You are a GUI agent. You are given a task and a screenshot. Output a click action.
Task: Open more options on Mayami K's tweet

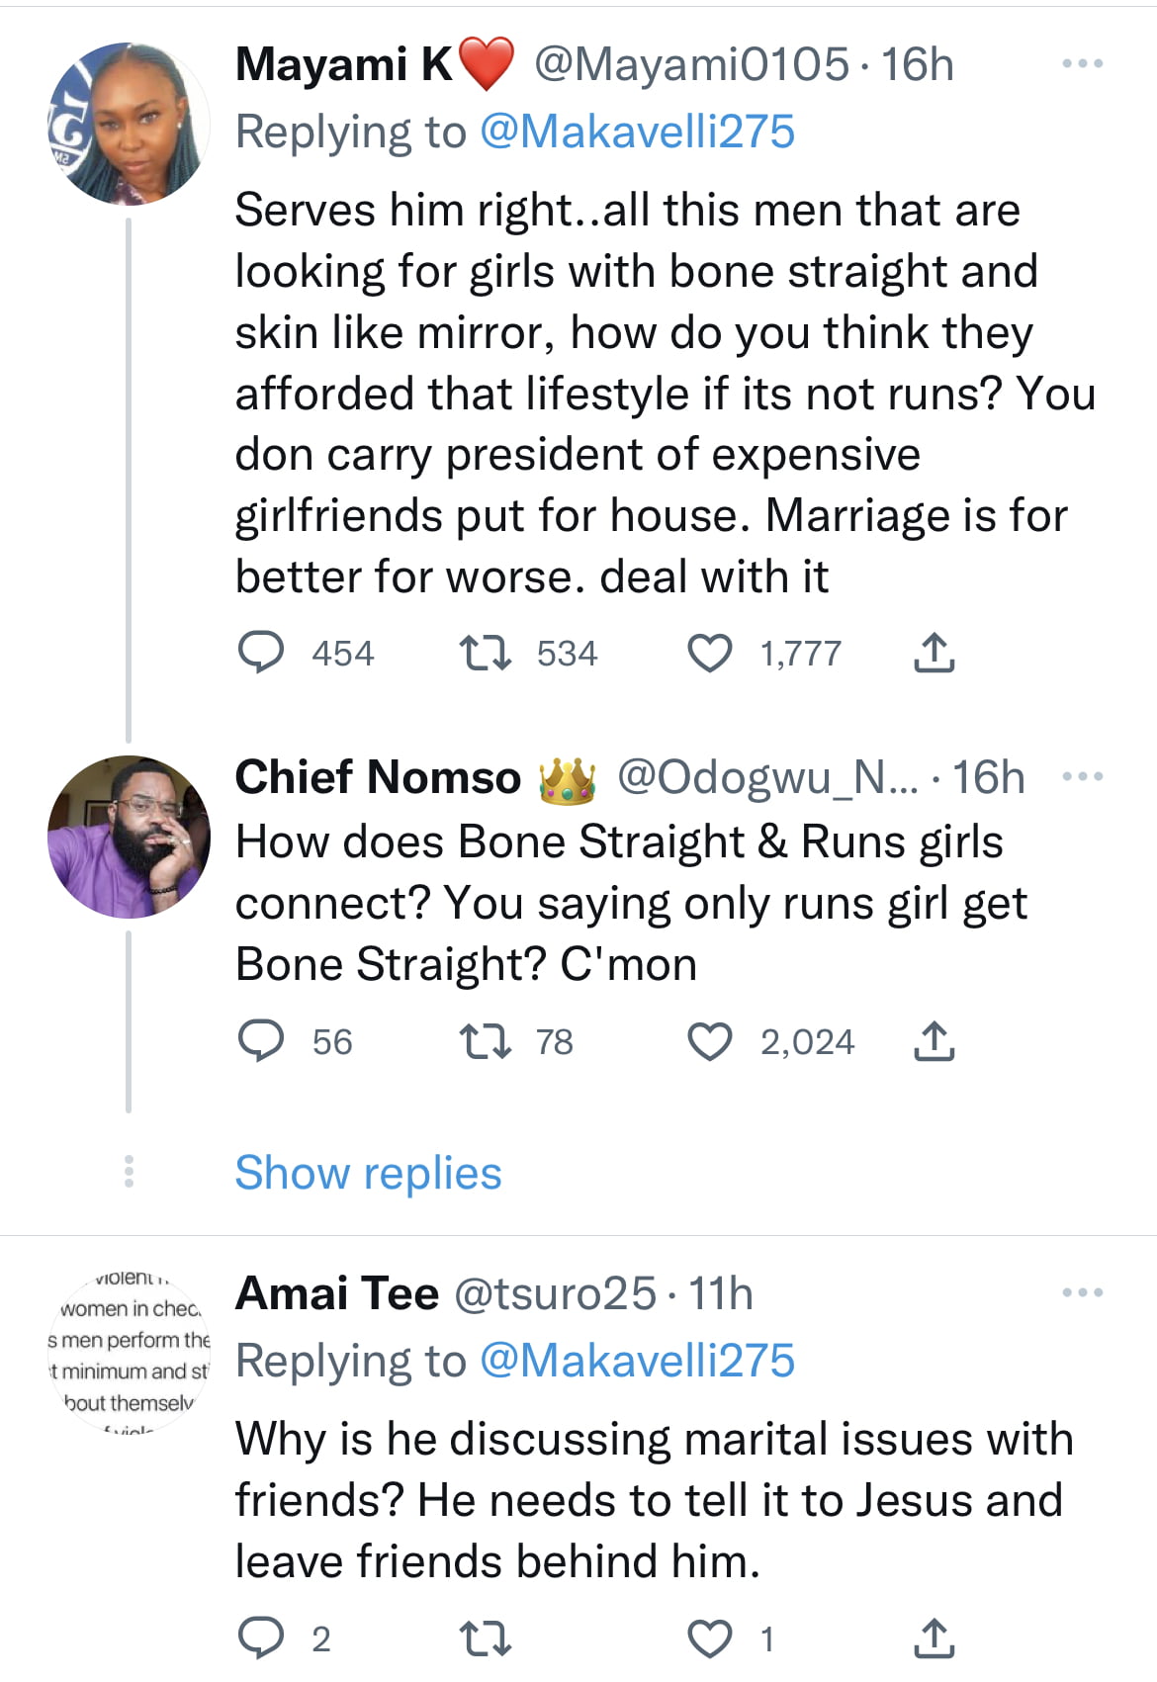tap(1082, 64)
